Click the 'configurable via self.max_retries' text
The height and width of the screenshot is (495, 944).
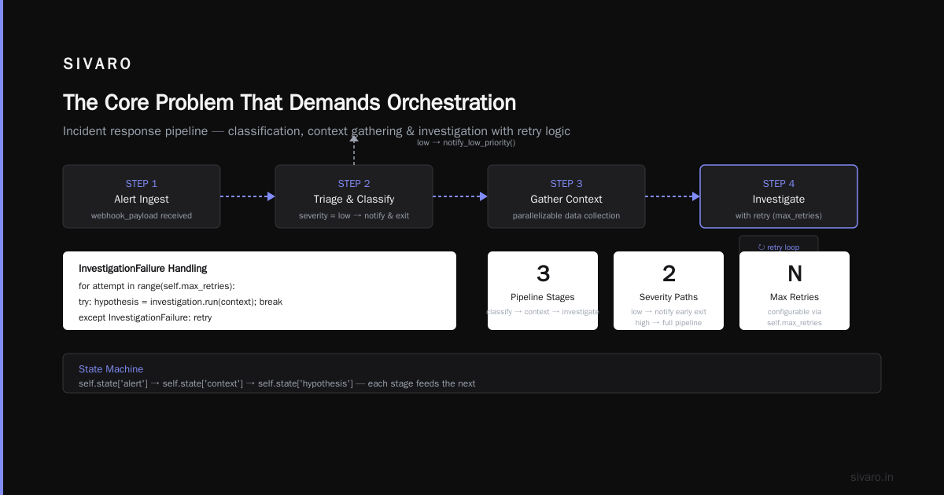[x=795, y=317]
